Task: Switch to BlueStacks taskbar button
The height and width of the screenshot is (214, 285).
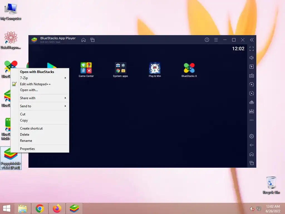Action: 74,208
